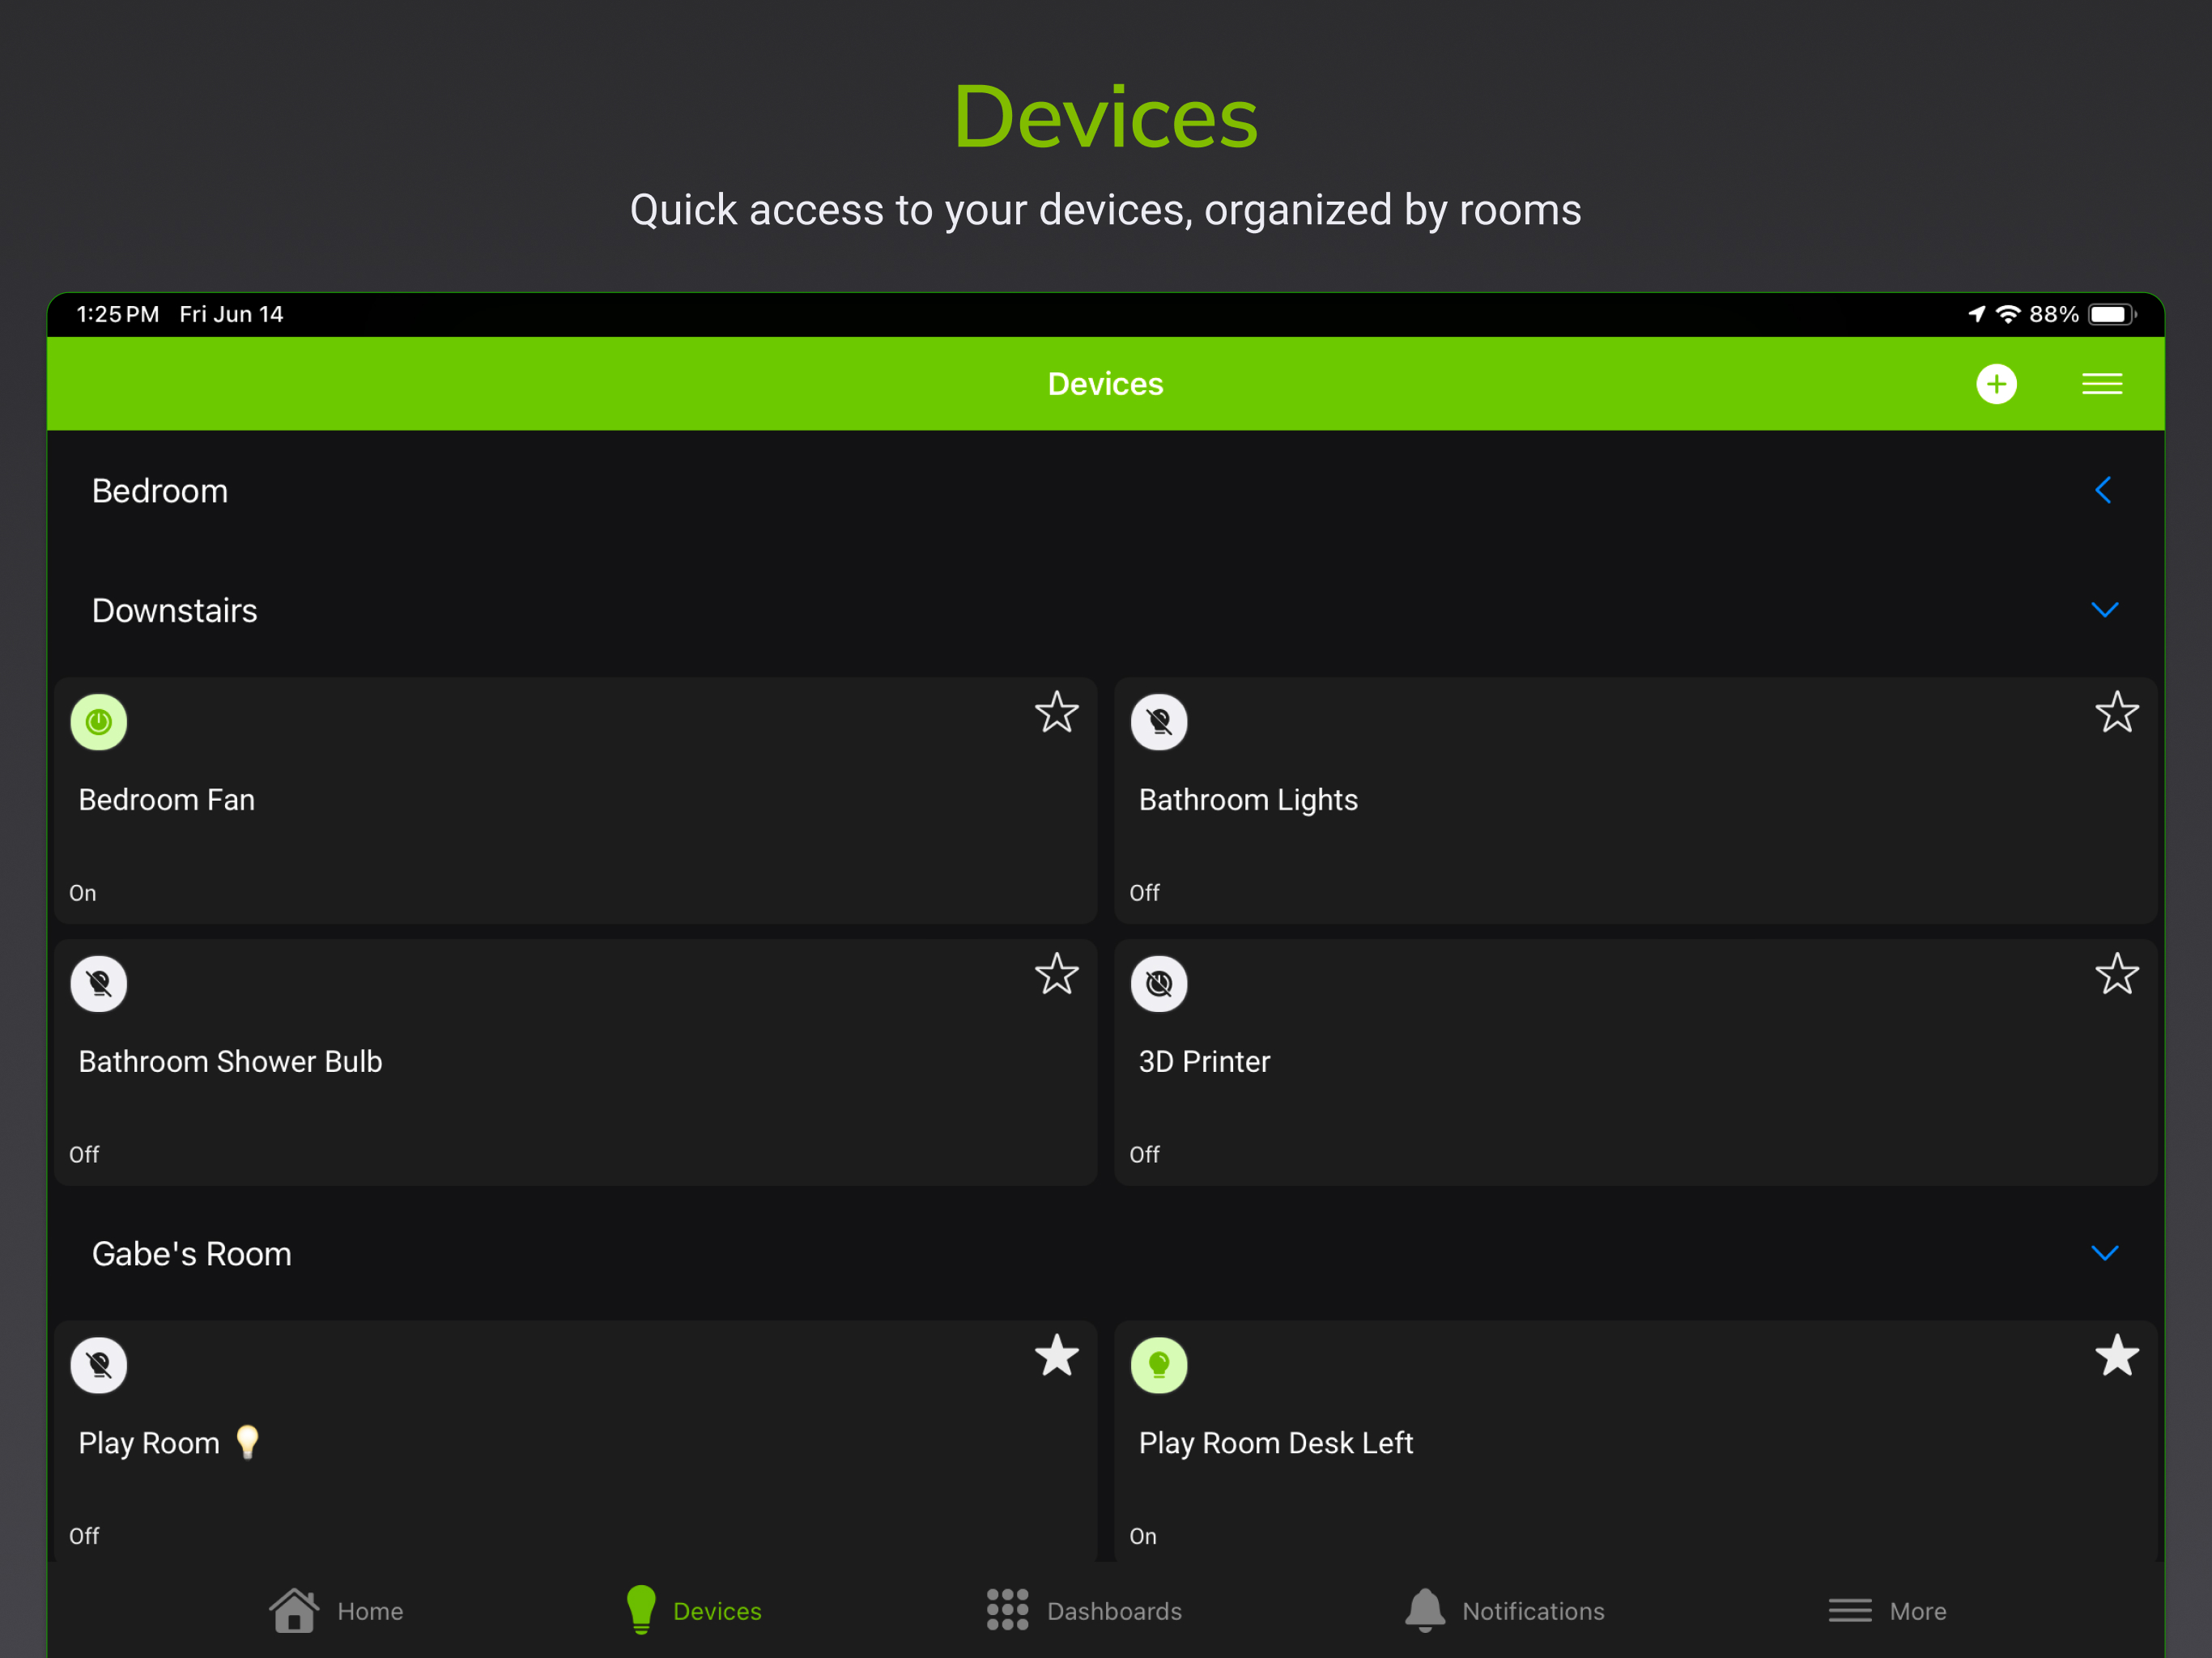Viewport: 2212px width, 1658px height.
Task: Select the Downstairs room header label
Action: click(x=175, y=610)
